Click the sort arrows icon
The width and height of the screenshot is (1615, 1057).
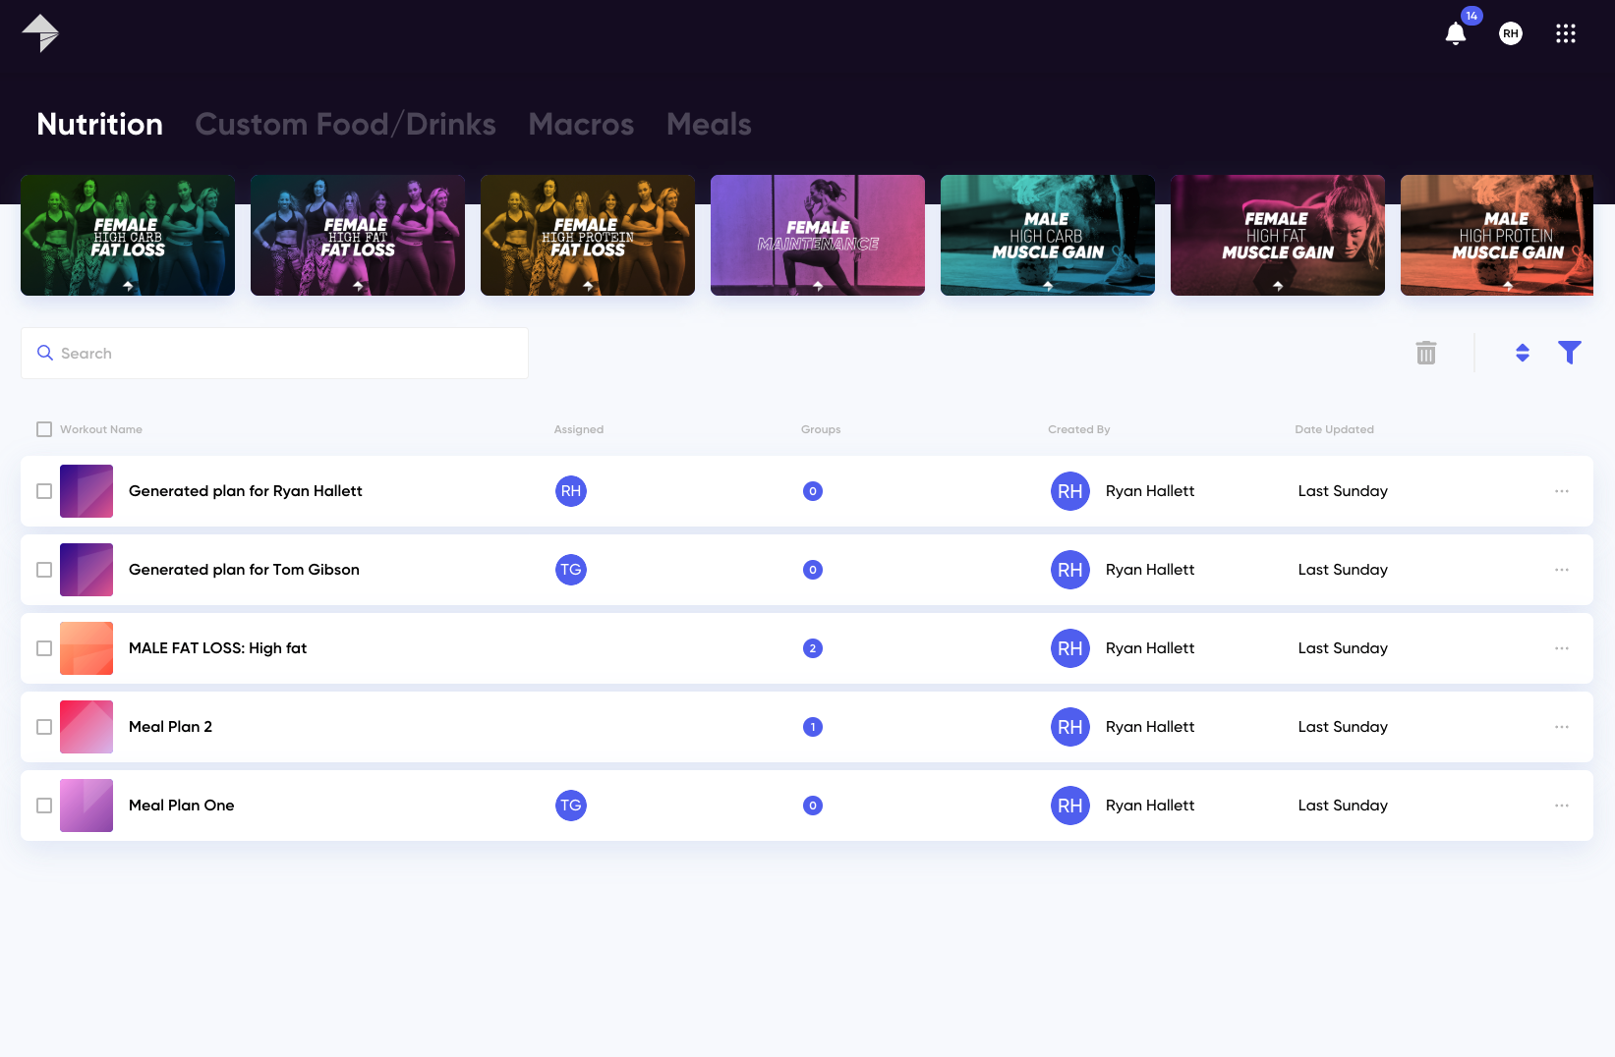click(x=1523, y=353)
